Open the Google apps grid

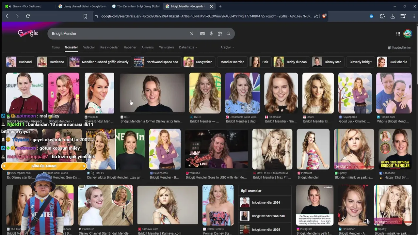(x=398, y=34)
